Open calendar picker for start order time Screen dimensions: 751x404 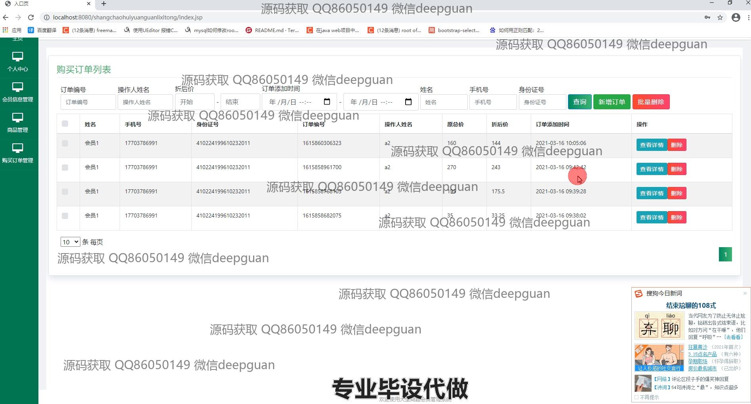coord(327,102)
